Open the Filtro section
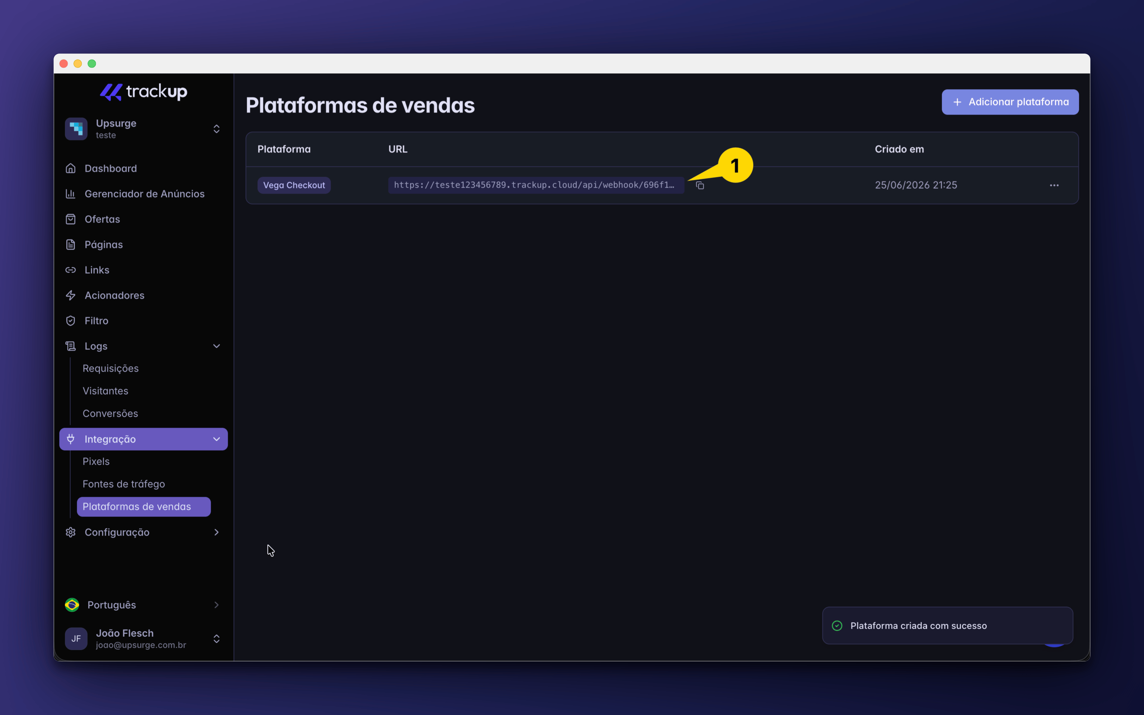This screenshot has height=715, width=1144. [x=143, y=320]
